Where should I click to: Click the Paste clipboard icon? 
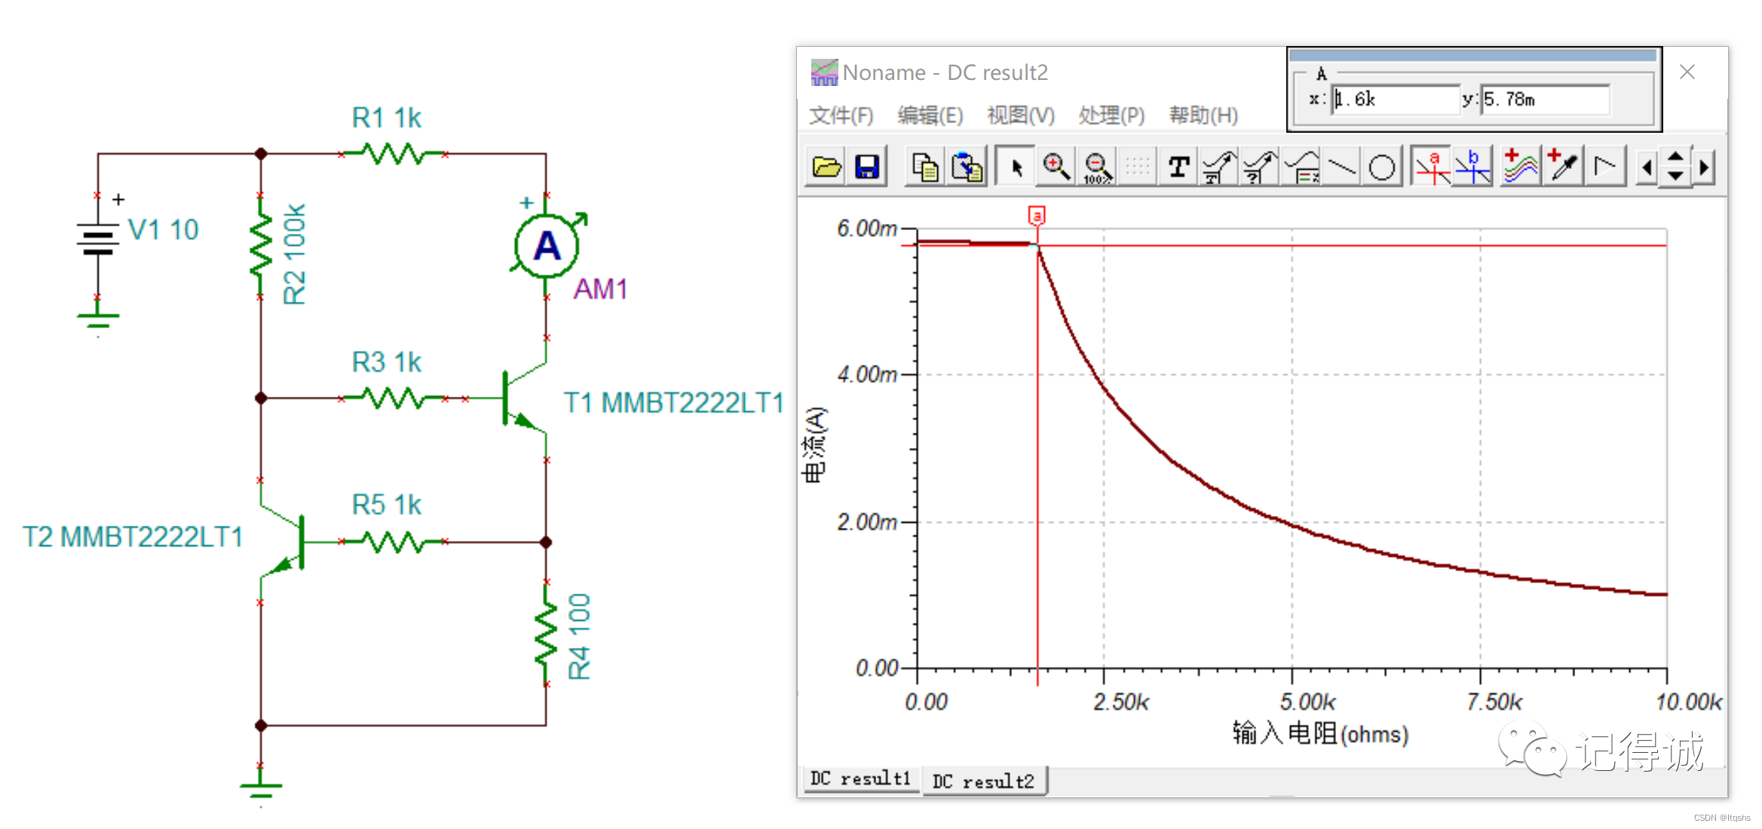point(967,167)
